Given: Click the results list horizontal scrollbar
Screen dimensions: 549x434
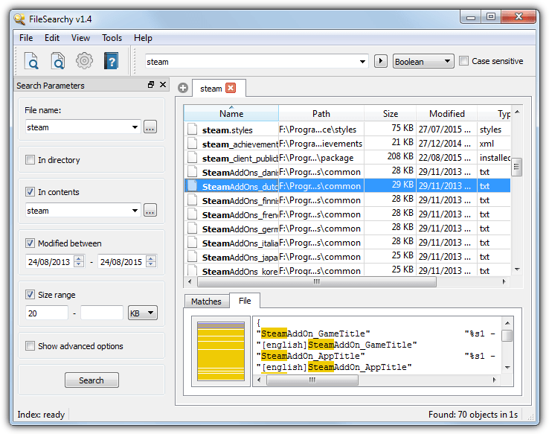Looking at the screenshot, I should (x=317, y=281).
